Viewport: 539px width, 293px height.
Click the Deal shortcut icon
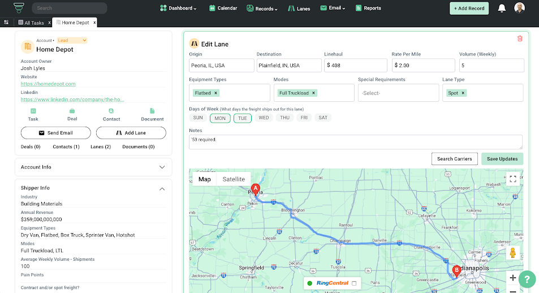coord(72,111)
